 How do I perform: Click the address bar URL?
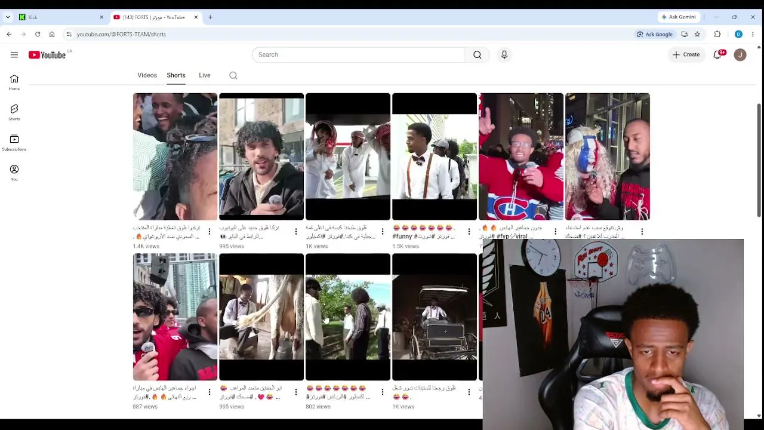121,34
